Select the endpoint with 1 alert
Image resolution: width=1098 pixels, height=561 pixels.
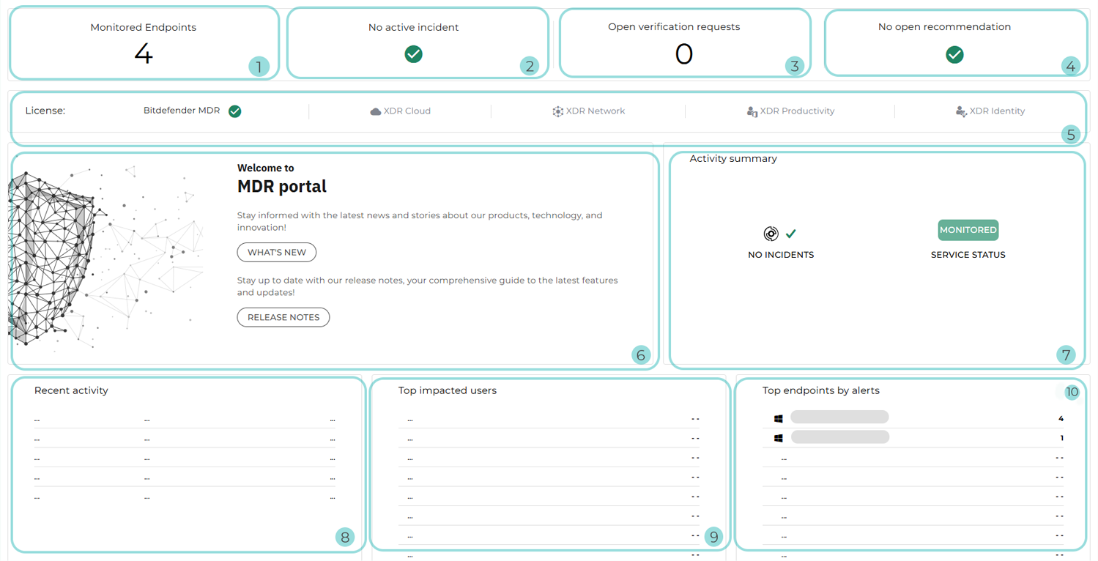[840, 437]
